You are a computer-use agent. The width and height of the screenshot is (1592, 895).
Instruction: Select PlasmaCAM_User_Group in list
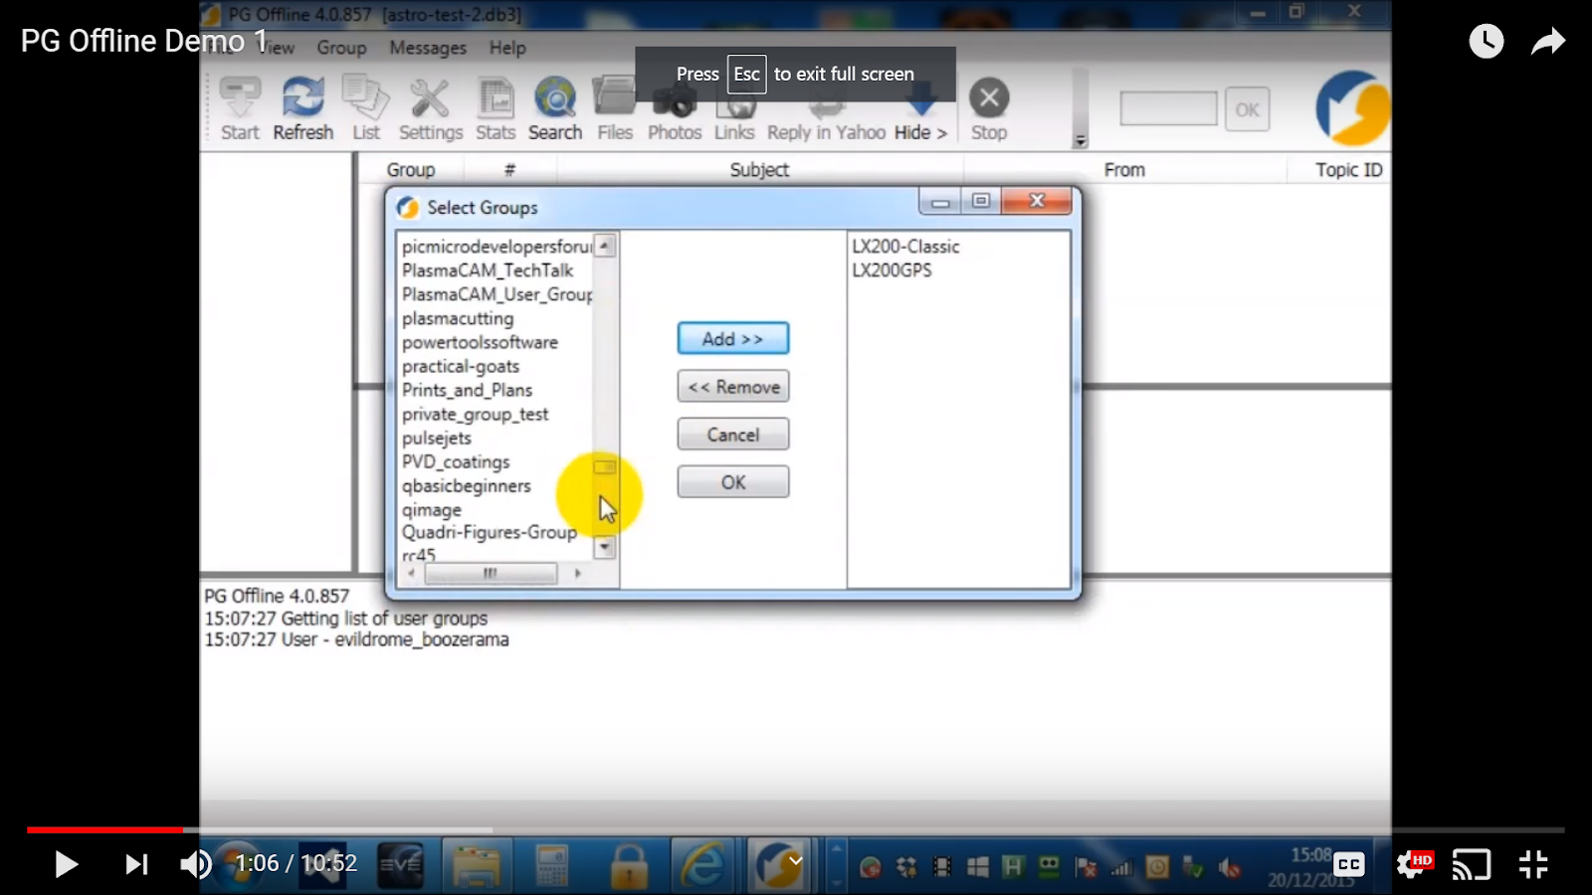497,294
